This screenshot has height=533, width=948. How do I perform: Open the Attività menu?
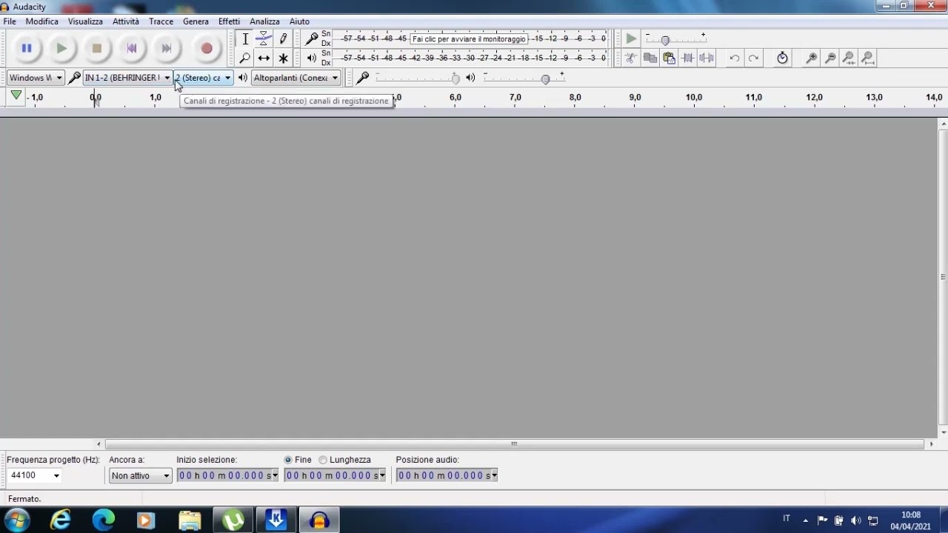tap(126, 21)
